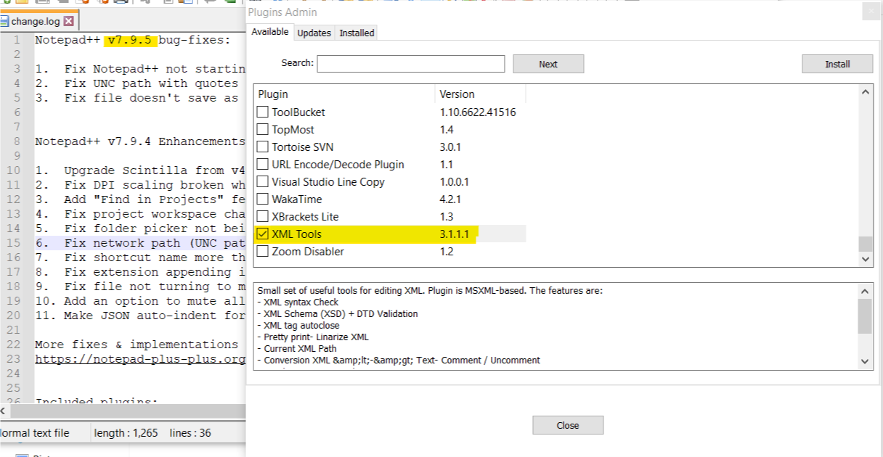Image resolution: width=883 pixels, height=457 pixels.
Task: Click the description box scrollbar thumb
Action: [865, 316]
